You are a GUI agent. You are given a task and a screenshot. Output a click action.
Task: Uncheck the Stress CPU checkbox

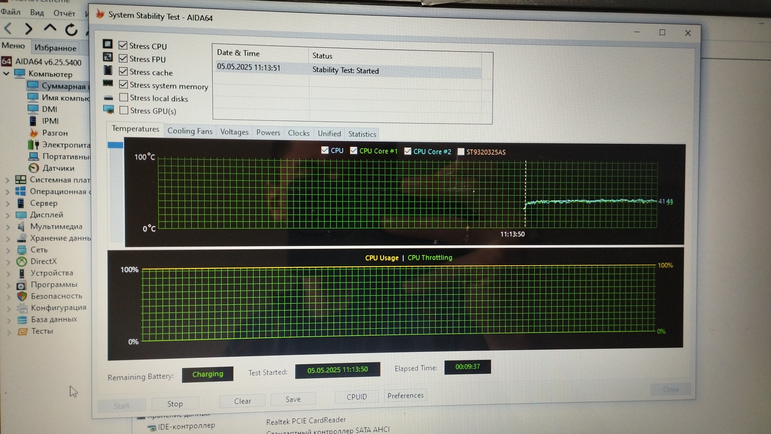pos(123,45)
